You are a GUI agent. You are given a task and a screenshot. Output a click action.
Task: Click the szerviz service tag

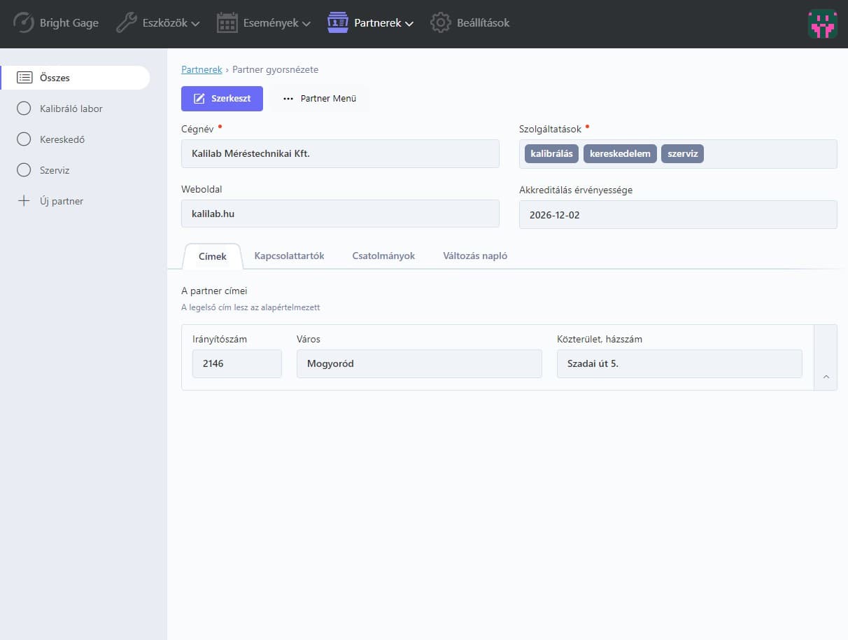[x=682, y=153]
